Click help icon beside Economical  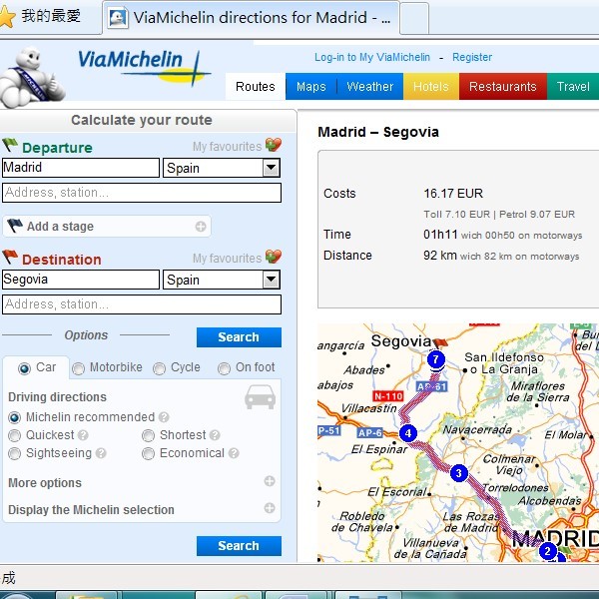[x=234, y=453]
